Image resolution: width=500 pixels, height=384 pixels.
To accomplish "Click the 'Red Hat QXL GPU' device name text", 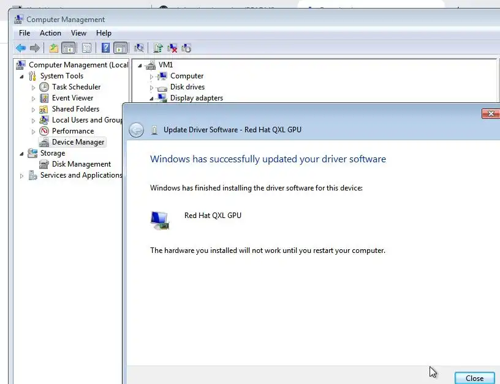I will tap(213, 216).
